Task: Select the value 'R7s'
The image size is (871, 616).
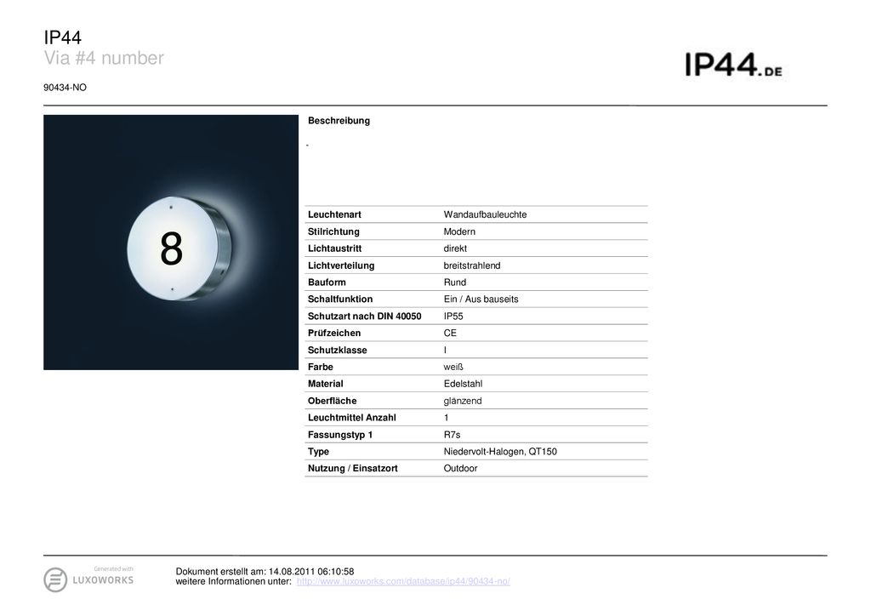Action: pyautogui.click(x=452, y=435)
